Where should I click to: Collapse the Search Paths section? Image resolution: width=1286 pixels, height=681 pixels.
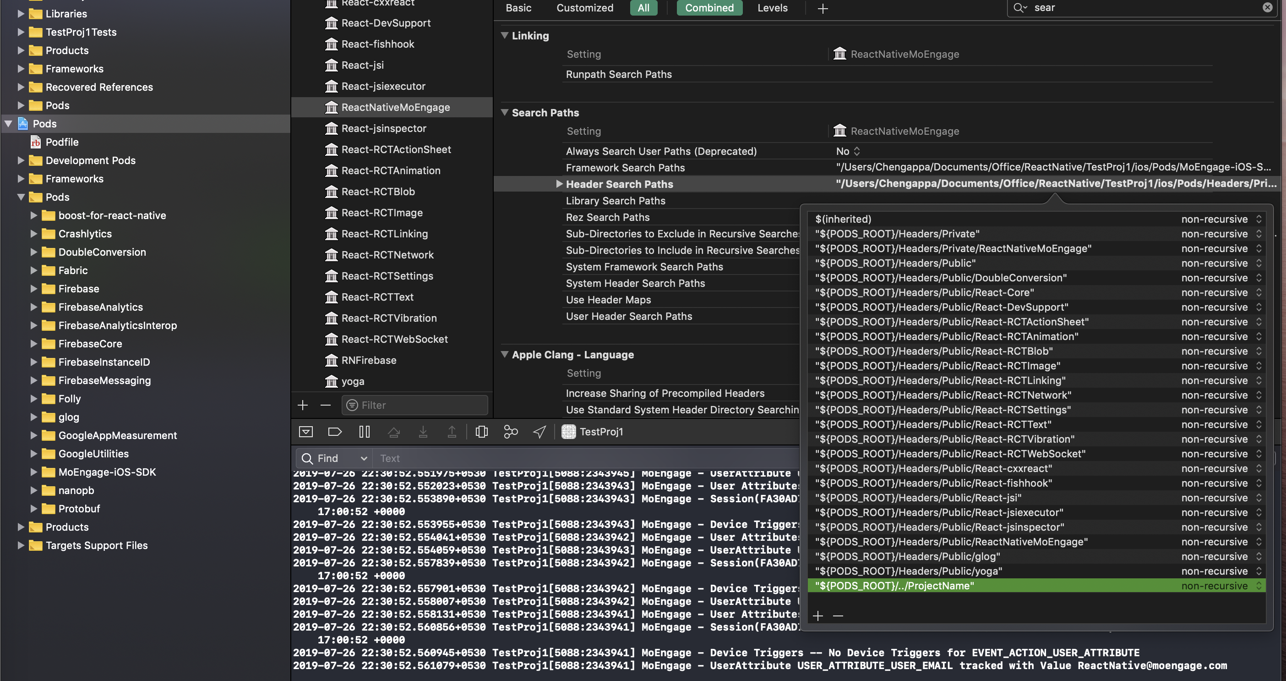[x=505, y=112]
